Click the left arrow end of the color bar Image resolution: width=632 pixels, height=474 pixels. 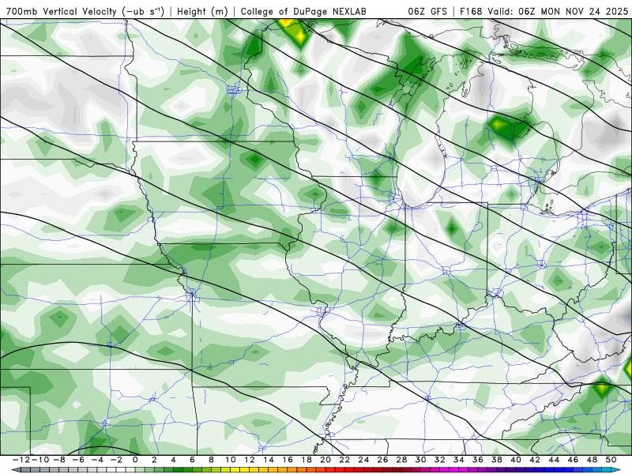point(16,469)
